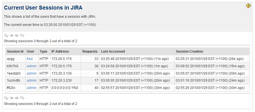Open admin link for session 1eedqb0
Screen dimensions: 255x112
[x=31, y=73]
